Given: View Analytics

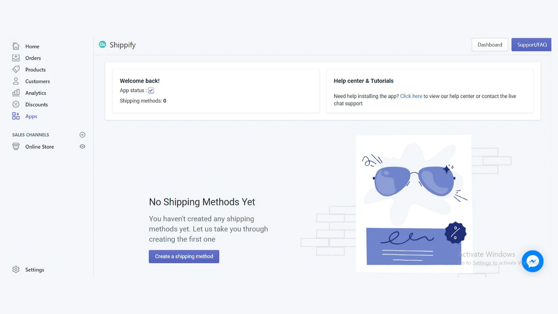Looking at the screenshot, I should (x=37, y=93).
